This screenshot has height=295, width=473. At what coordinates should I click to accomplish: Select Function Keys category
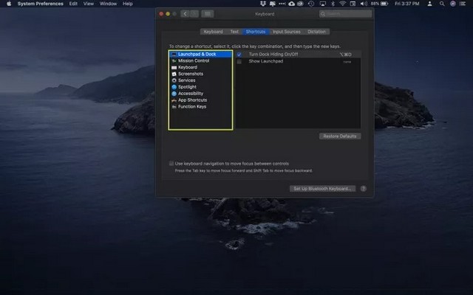200,107
